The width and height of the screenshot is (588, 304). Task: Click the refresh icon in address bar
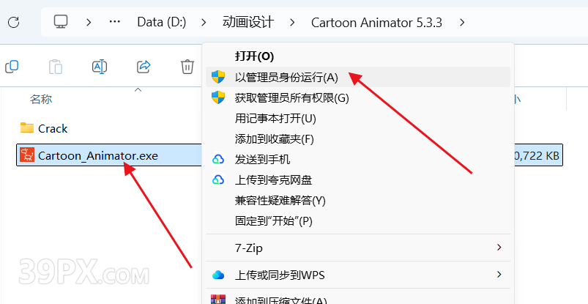pos(13,22)
